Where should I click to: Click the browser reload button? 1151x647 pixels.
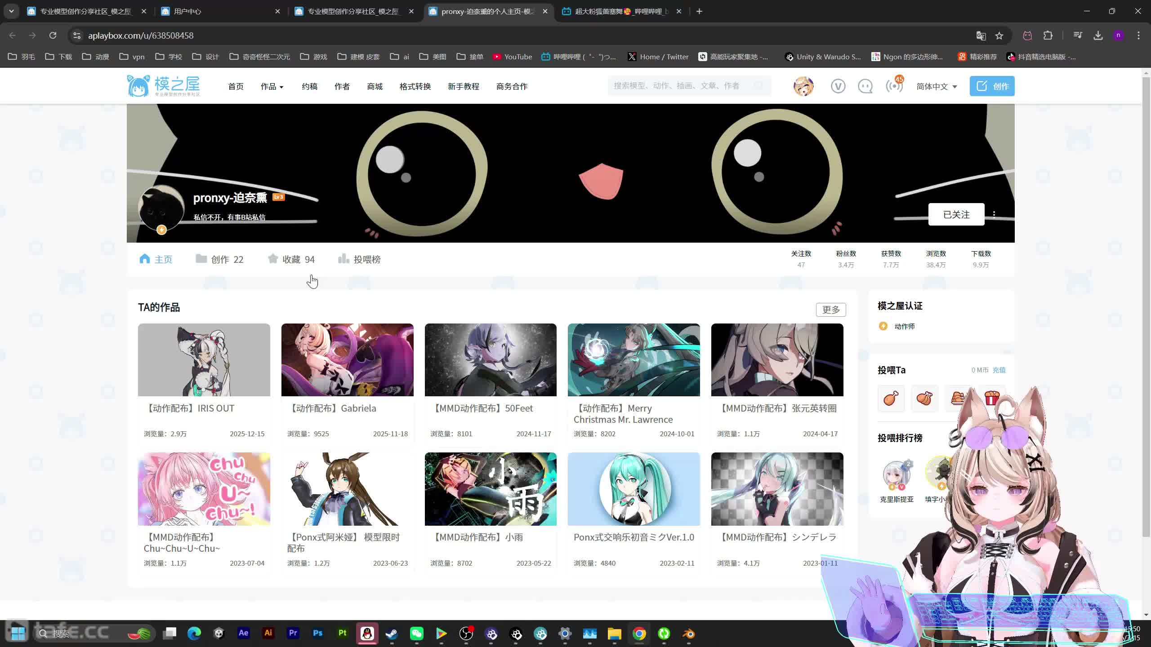click(53, 35)
